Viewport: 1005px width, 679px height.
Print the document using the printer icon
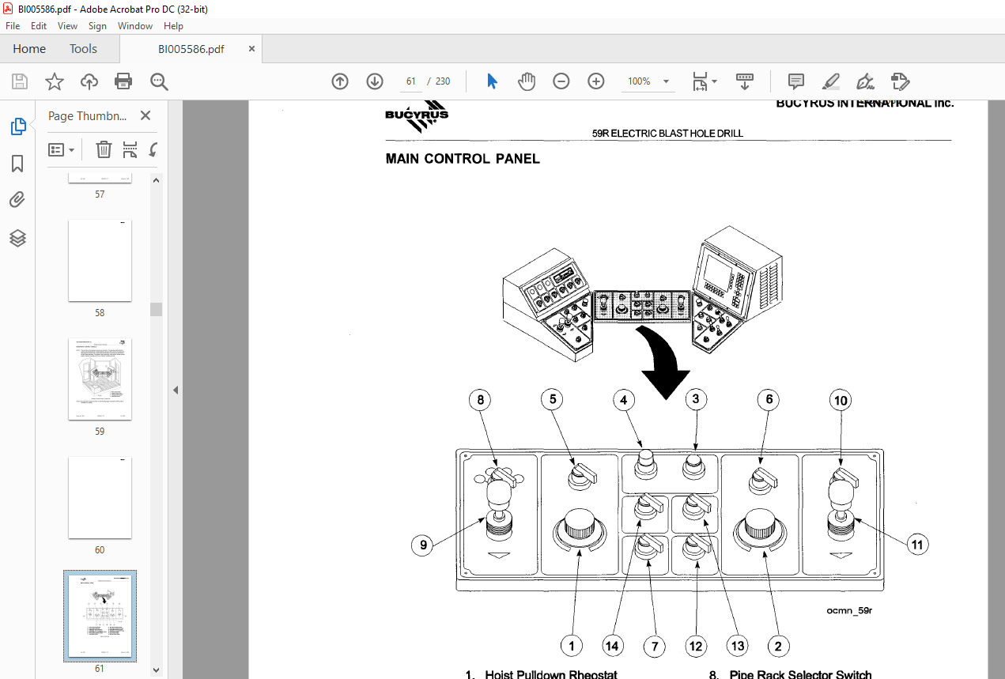click(123, 81)
